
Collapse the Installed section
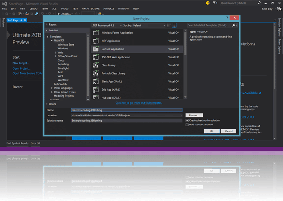pyautogui.click(x=47, y=30)
